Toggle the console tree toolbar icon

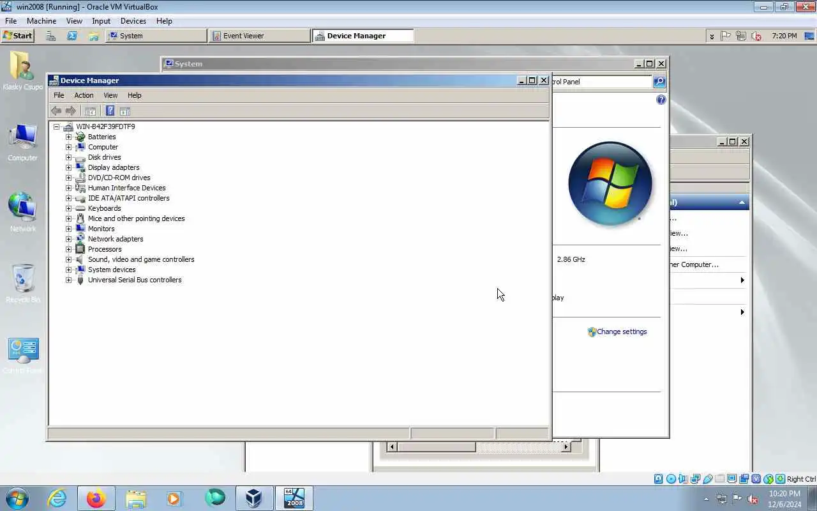(91, 111)
